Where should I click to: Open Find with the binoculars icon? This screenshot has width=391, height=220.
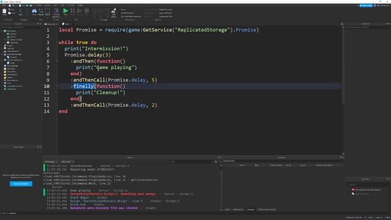point(34,12)
